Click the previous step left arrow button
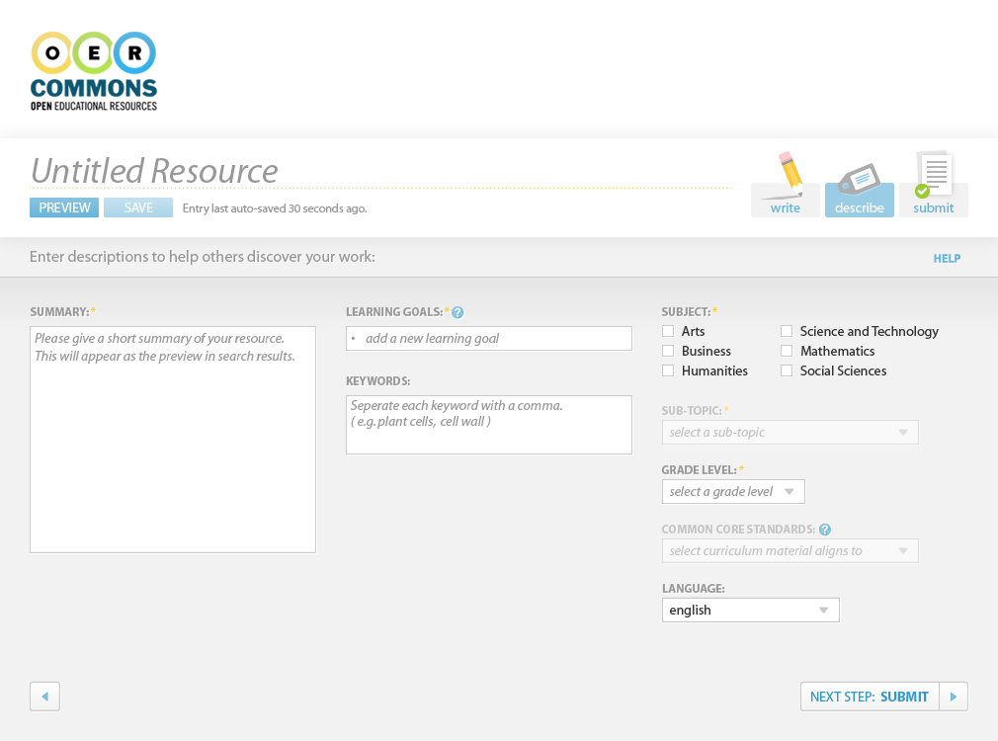The height and width of the screenshot is (741, 998). click(44, 697)
